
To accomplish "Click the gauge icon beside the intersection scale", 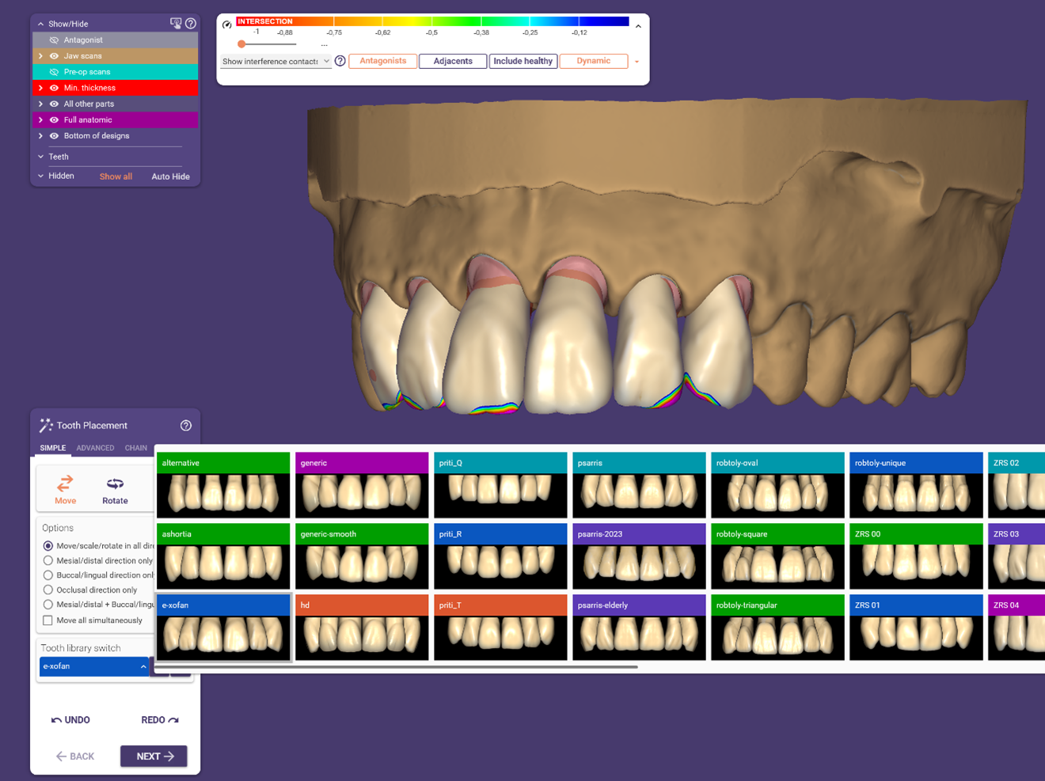I will [227, 25].
